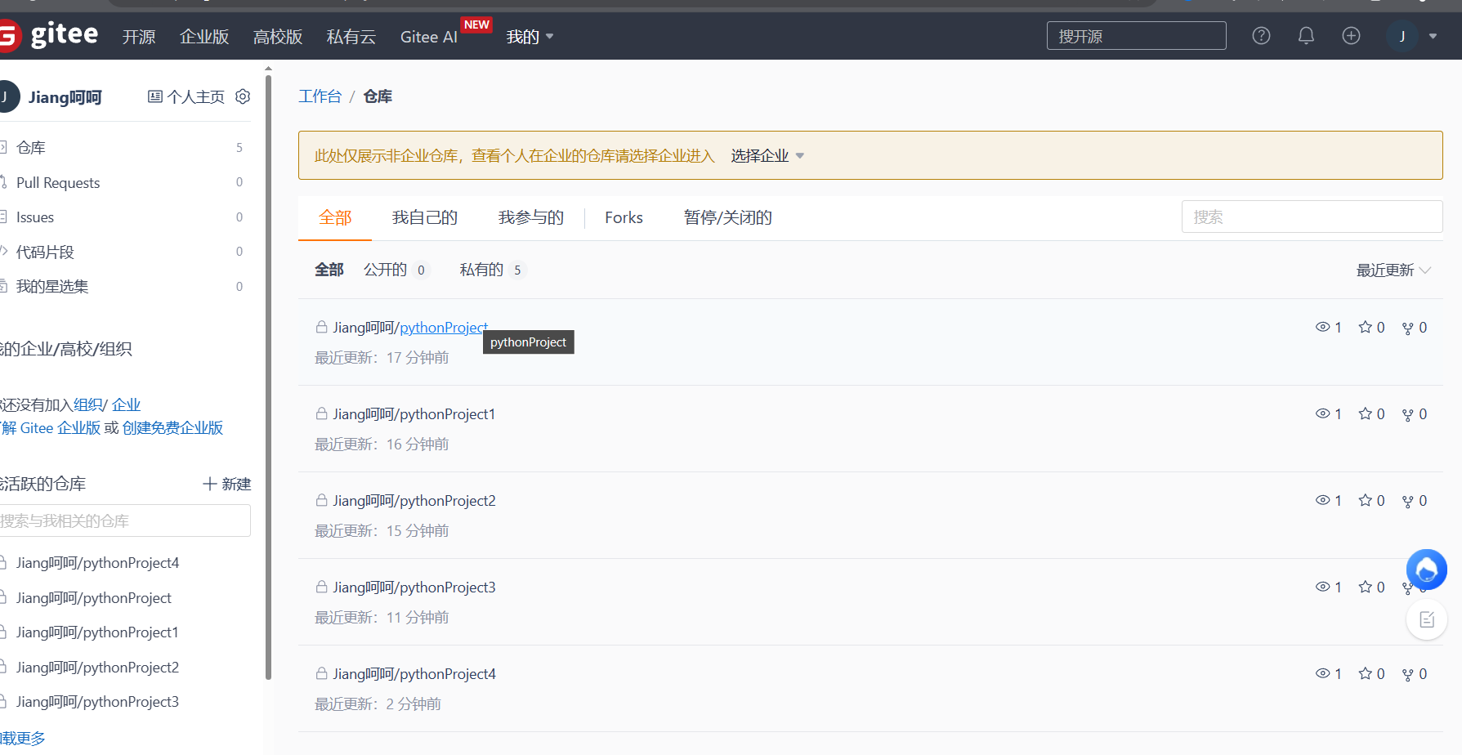1462x755 pixels.
Task: Focus the 搜开源 search box
Action: coord(1136,36)
